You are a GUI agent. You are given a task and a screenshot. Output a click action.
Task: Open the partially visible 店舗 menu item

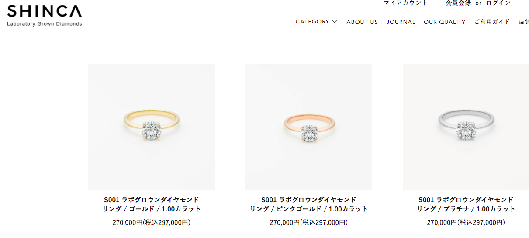(524, 22)
